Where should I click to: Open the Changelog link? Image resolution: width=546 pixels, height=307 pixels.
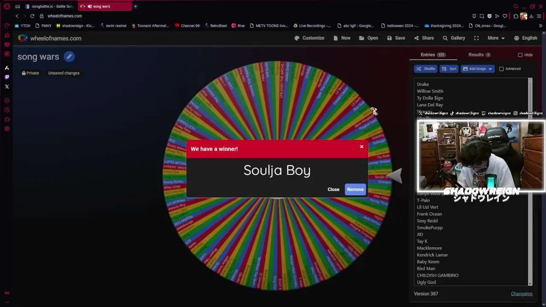pos(522,294)
